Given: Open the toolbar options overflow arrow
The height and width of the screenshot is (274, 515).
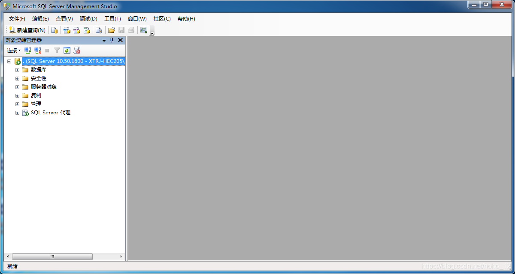Looking at the screenshot, I should [152, 33].
